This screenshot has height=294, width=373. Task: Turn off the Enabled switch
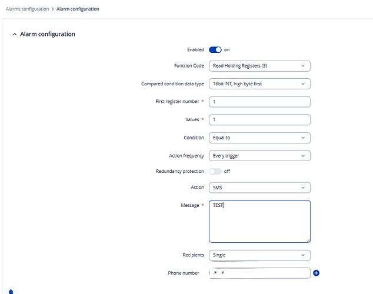point(215,50)
